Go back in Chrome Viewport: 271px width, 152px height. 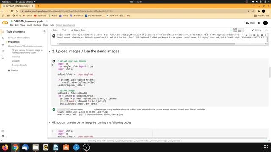3,11
